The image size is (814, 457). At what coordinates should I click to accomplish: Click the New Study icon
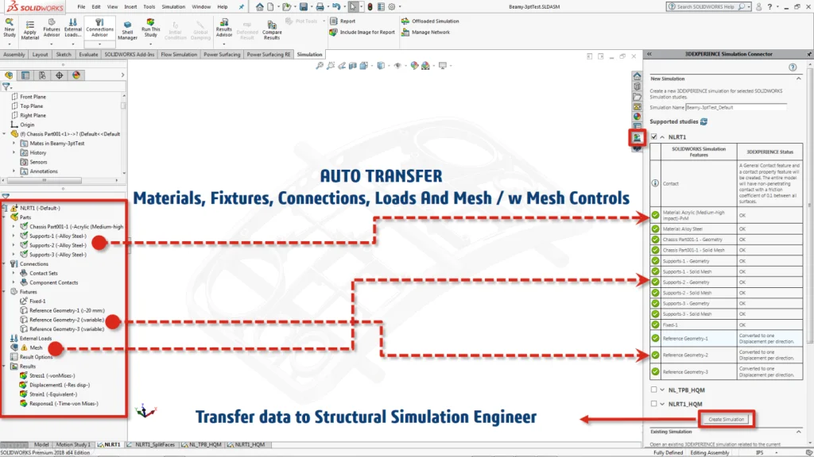tap(10, 28)
